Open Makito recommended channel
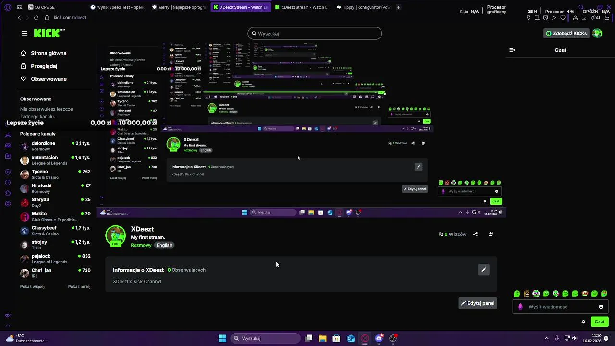The width and height of the screenshot is (615, 346). click(55, 216)
